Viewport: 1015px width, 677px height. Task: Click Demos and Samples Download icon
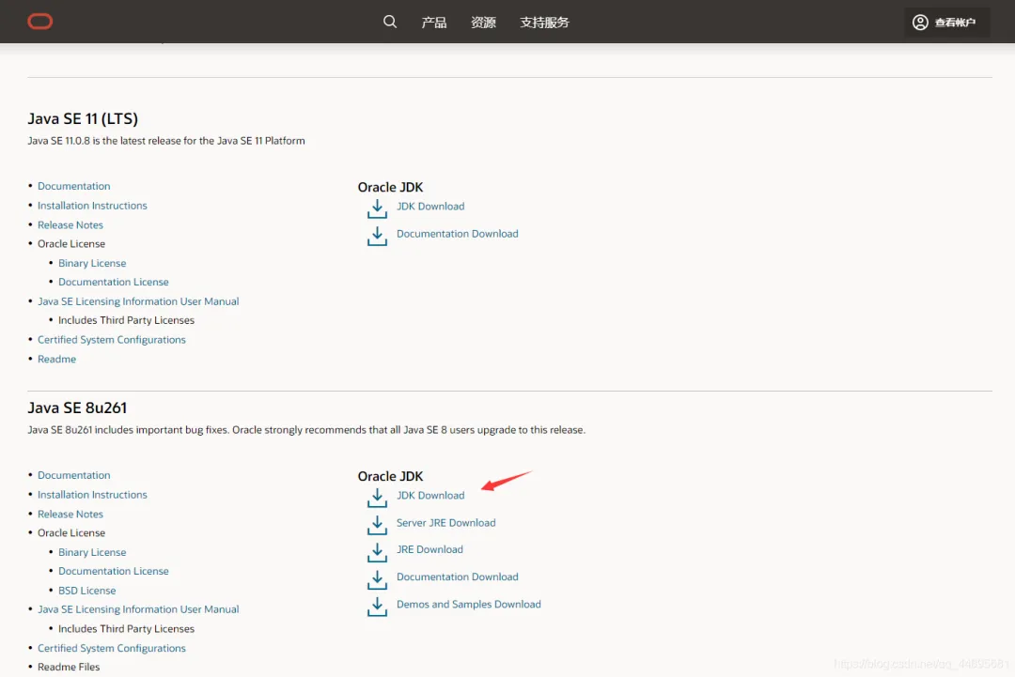pyautogui.click(x=377, y=606)
